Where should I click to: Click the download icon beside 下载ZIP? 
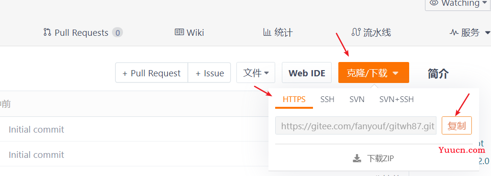coord(357,158)
